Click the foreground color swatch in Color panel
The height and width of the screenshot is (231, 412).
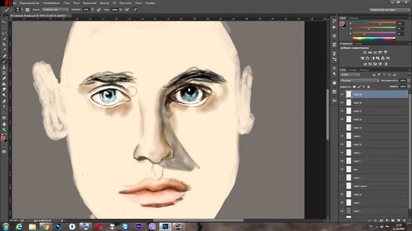click(x=342, y=24)
